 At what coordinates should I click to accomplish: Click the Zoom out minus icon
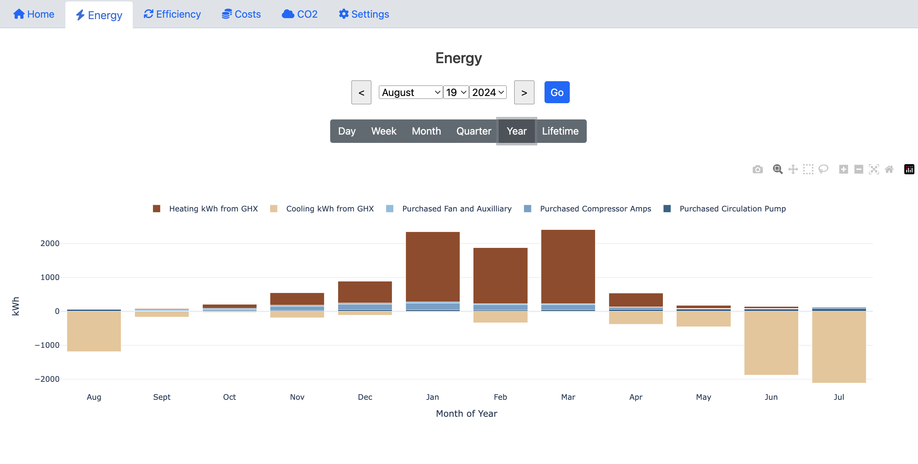click(859, 169)
